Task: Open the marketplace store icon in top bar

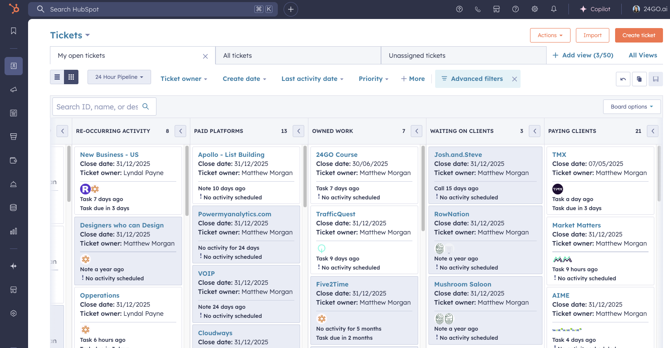Action: click(497, 9)
